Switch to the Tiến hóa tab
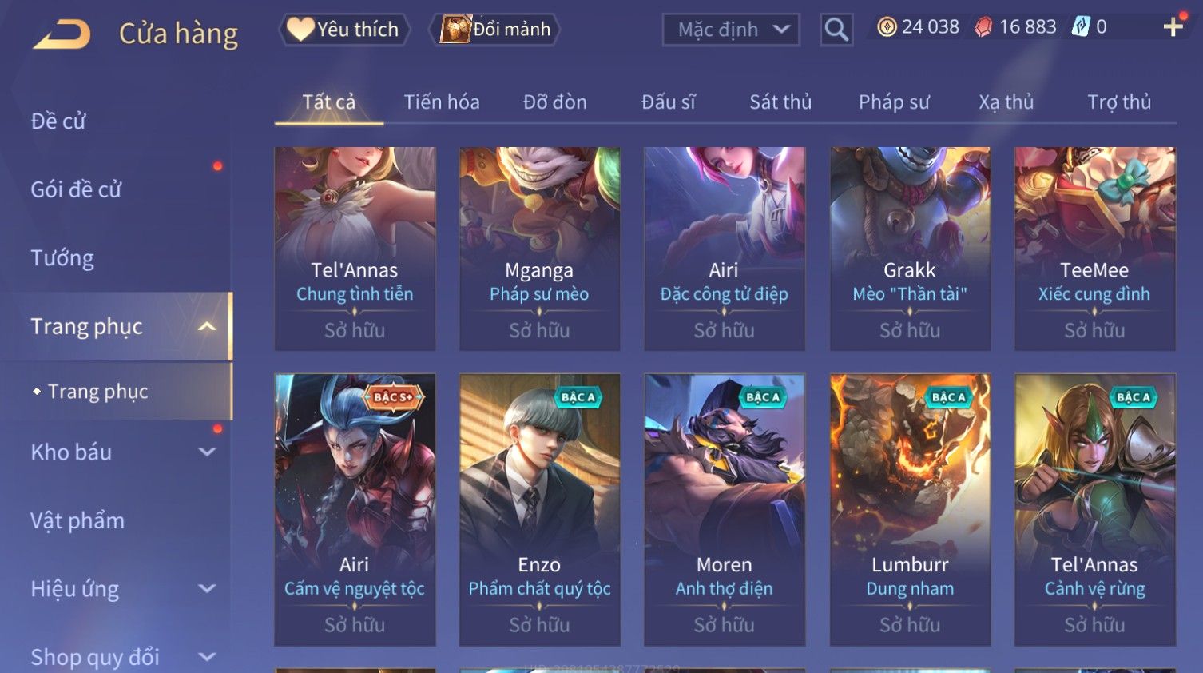The height and width of the screenshot is (673, 1203). point(442,102)
